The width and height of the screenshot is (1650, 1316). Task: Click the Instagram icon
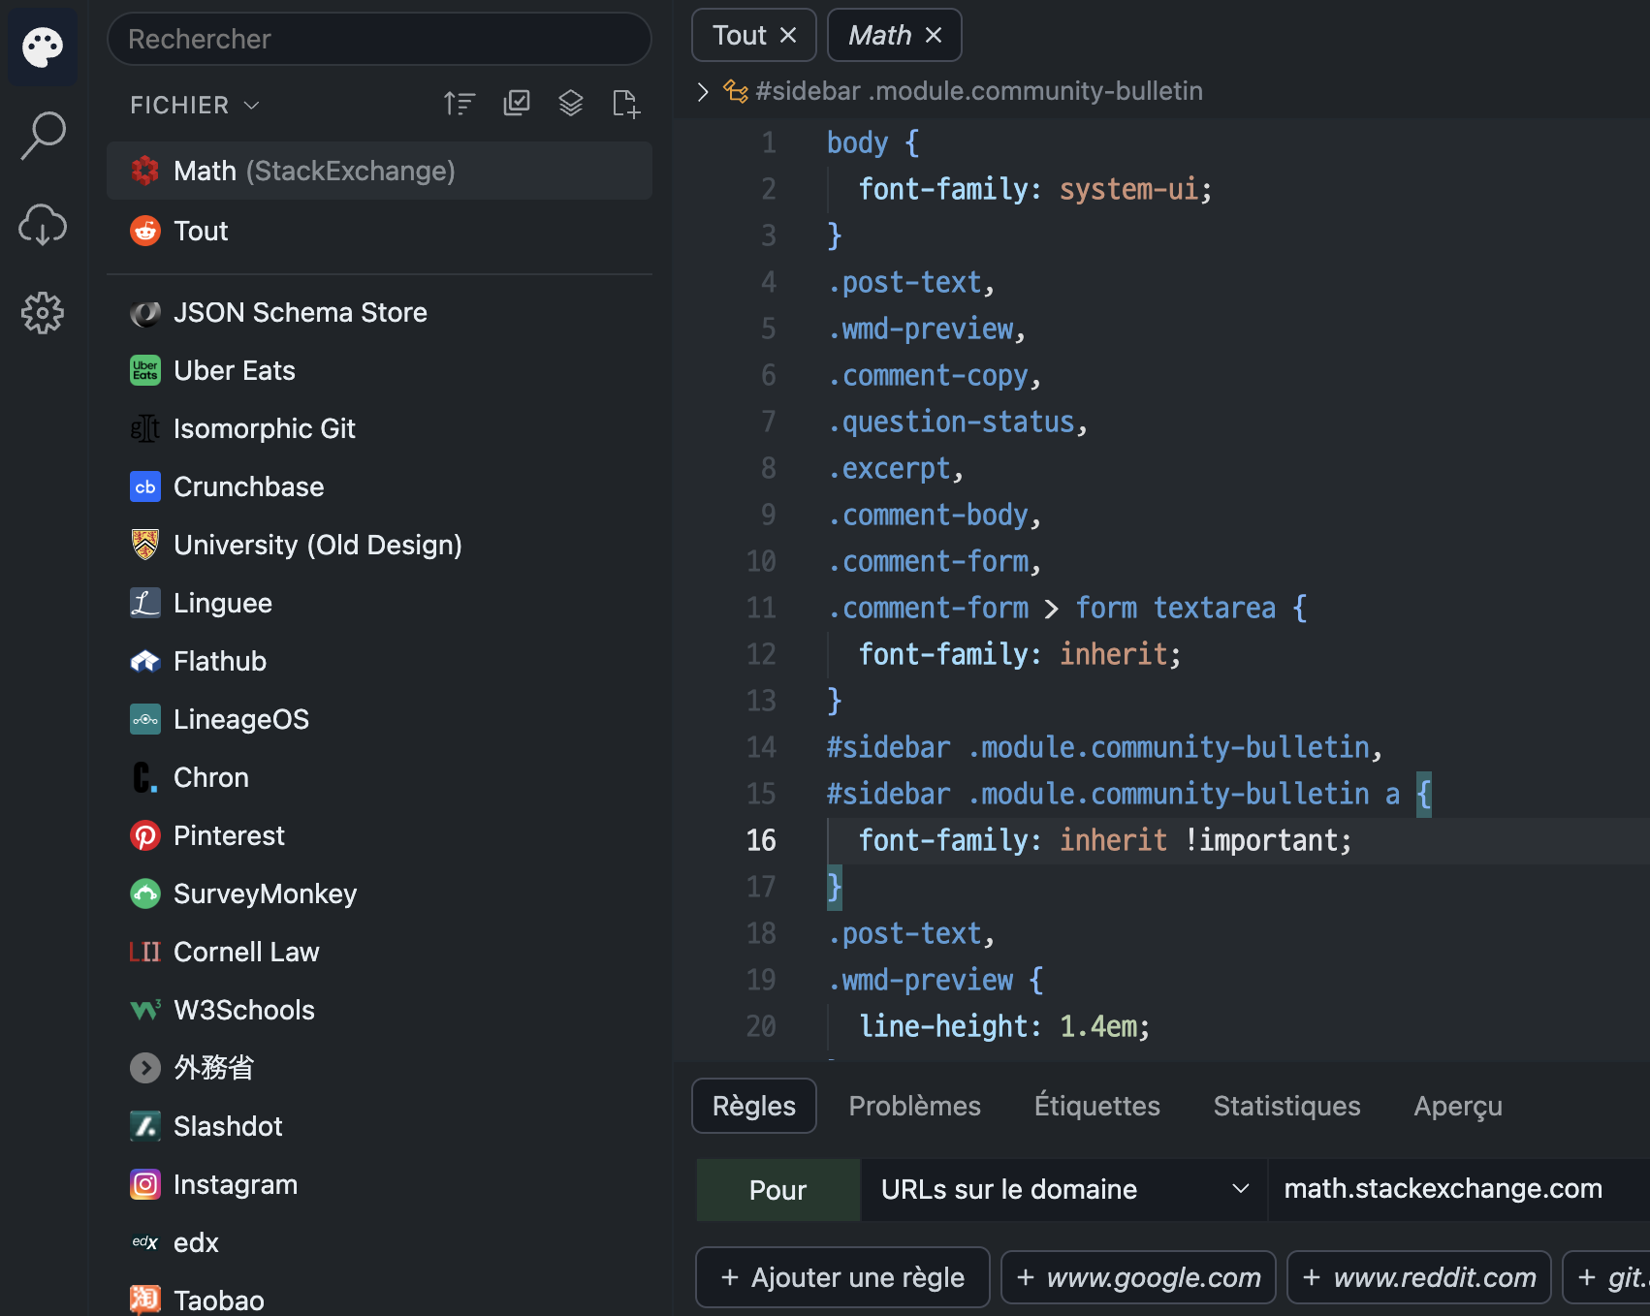tap(145, 1184)
